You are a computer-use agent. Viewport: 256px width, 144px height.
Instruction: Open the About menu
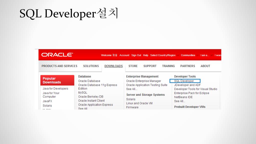(x=205, y=66)
